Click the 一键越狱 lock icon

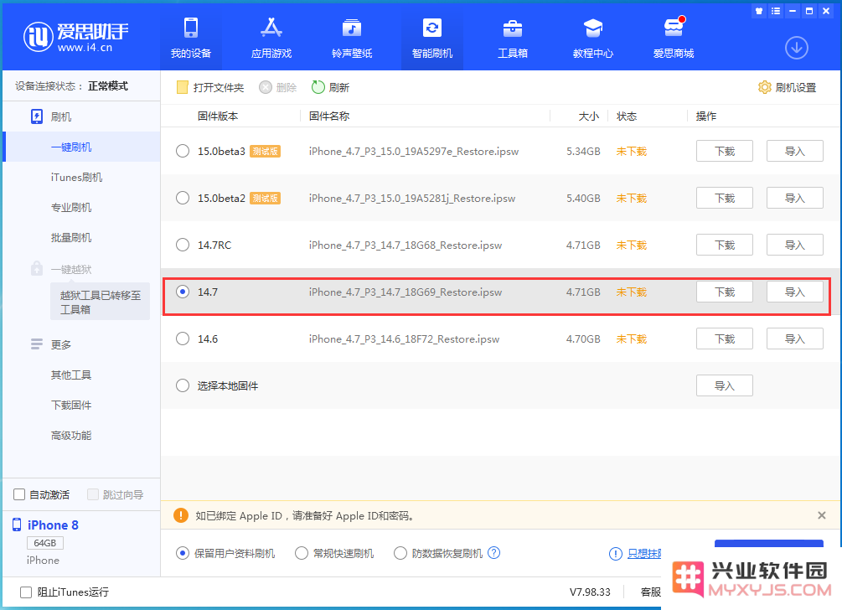[37, 268]
